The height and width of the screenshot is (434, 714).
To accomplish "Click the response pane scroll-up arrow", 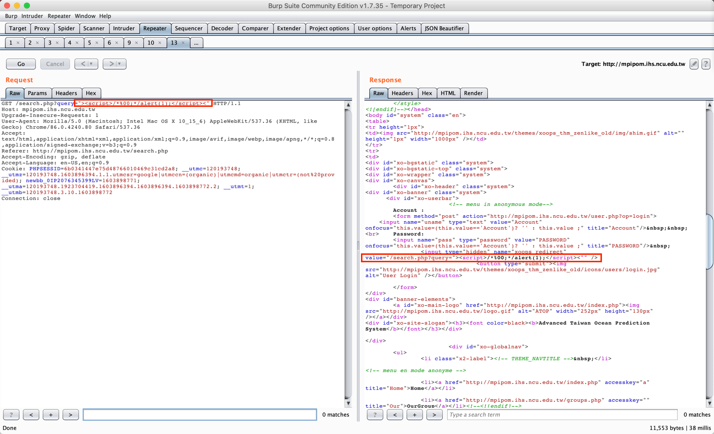I will (x=710, y=105).
